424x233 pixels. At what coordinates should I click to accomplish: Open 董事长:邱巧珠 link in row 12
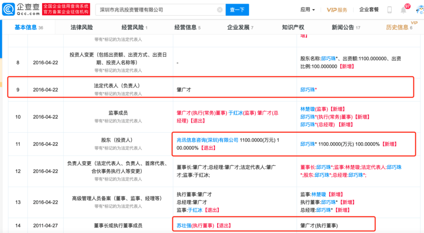pyautogui.click(x=323, y=167)
